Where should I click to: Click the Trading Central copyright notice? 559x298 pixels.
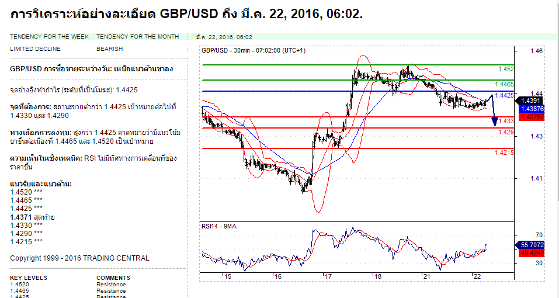click(x=79, y=258)
